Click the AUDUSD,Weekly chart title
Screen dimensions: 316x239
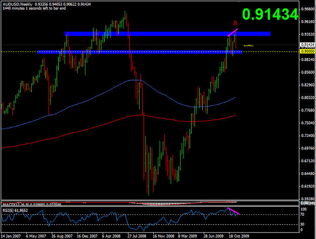(x=18, y=4)
